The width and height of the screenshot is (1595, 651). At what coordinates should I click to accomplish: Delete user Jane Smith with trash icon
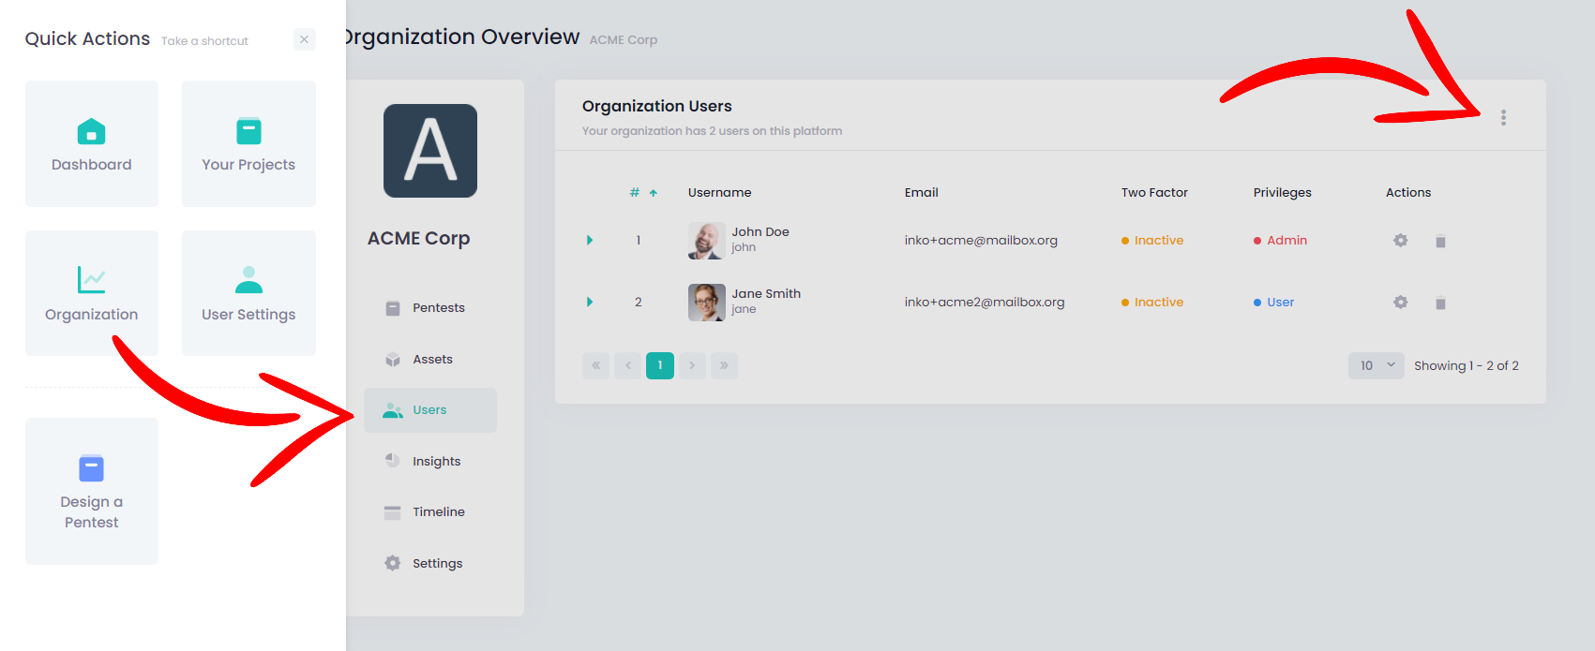pos(1440,303)
